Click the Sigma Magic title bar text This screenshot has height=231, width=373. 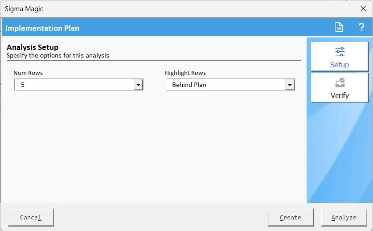[25, 8]
